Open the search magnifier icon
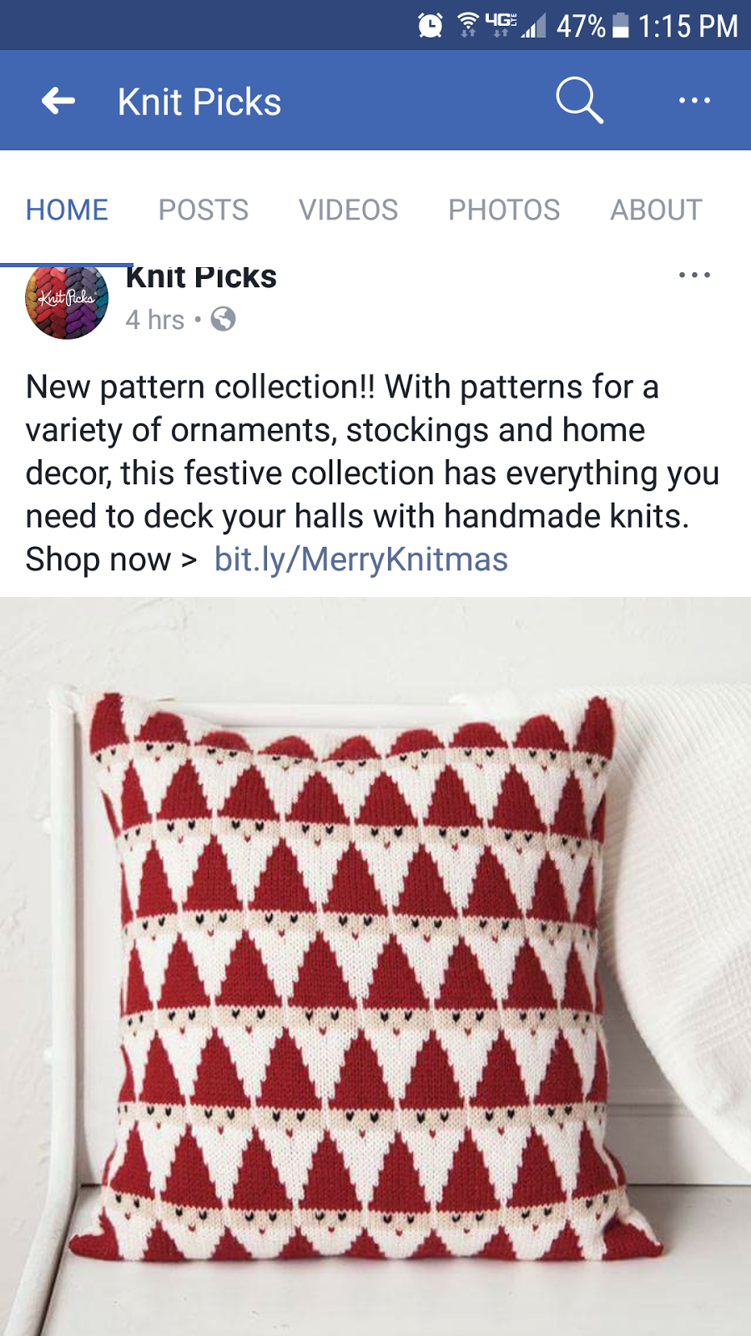Image resolution: width=751 pixels, height=1336 pixels. [x=579, y=100]
